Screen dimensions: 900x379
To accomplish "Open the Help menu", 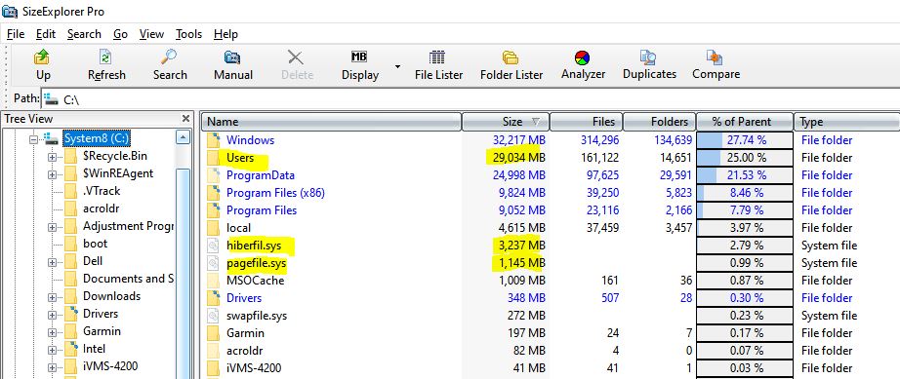I will pyautogui.click(x=225, y=34).
